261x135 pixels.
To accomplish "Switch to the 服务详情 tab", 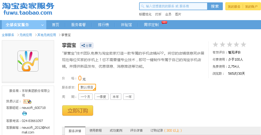I will [x=75, y=131].
